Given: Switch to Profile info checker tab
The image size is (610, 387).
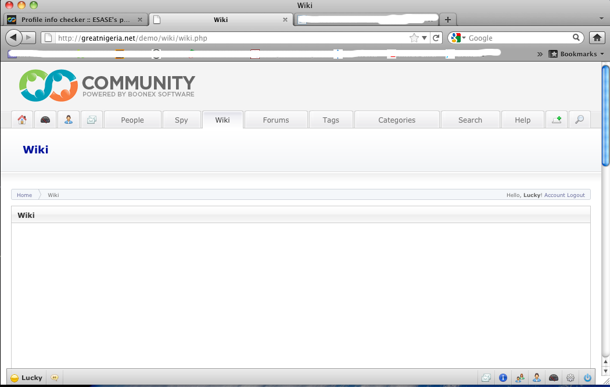Looking at the screenshot, I should (x=76, y=19).
